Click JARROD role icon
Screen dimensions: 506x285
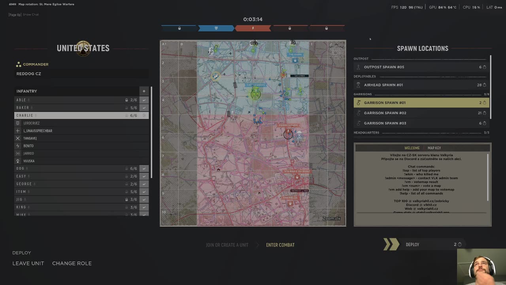(18, 153)
